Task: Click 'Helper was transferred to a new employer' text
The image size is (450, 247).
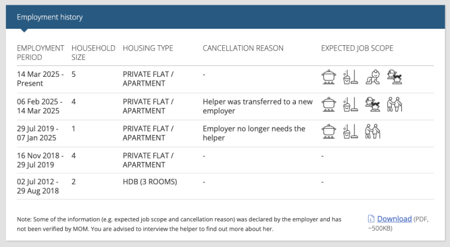Action: (x=257, y=106)
